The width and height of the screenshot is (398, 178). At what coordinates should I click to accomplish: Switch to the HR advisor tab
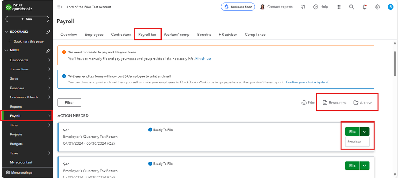pyautogui.click(x=228, y=35)
